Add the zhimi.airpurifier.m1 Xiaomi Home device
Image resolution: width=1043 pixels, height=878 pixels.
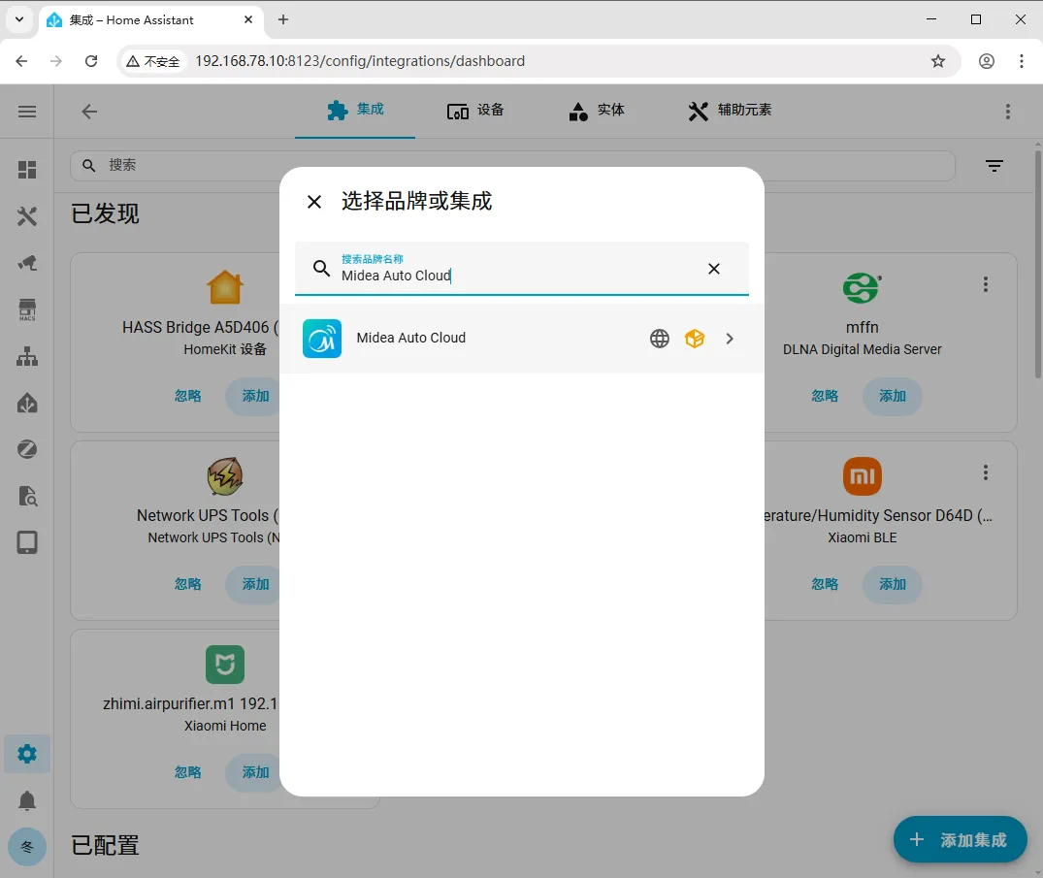[x=255, y=772]
